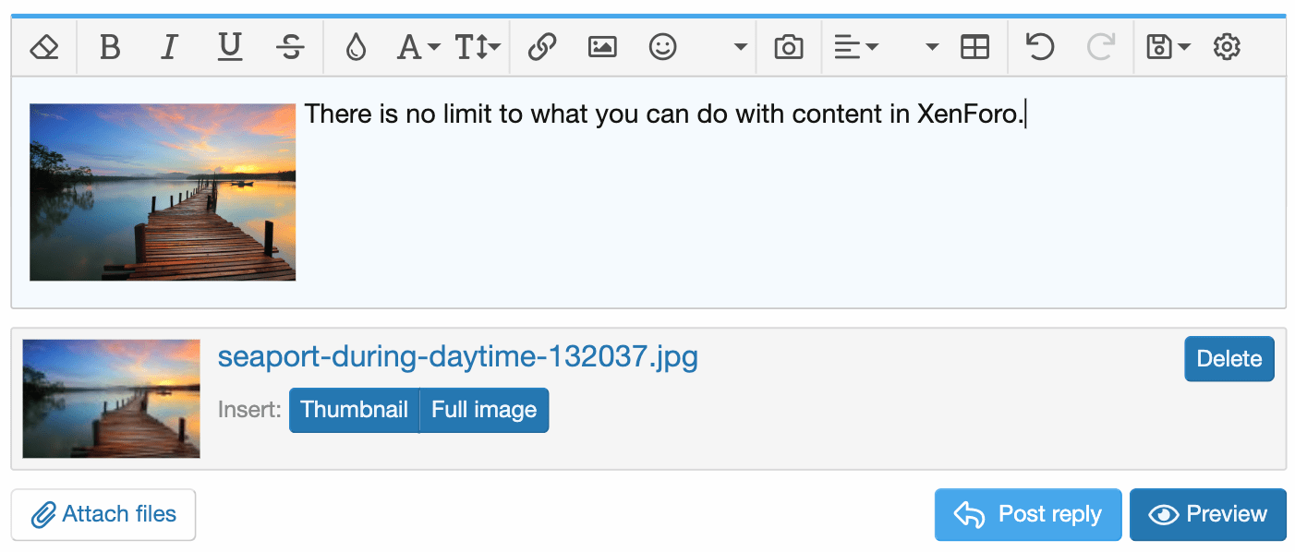Apply strikethrough formatting

pyautogui.click(x=290, y=47)
